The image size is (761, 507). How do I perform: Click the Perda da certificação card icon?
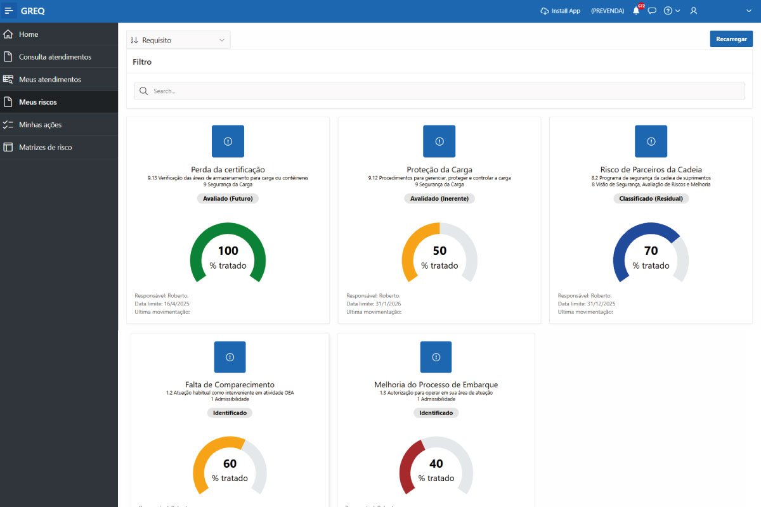pos(228,141)
